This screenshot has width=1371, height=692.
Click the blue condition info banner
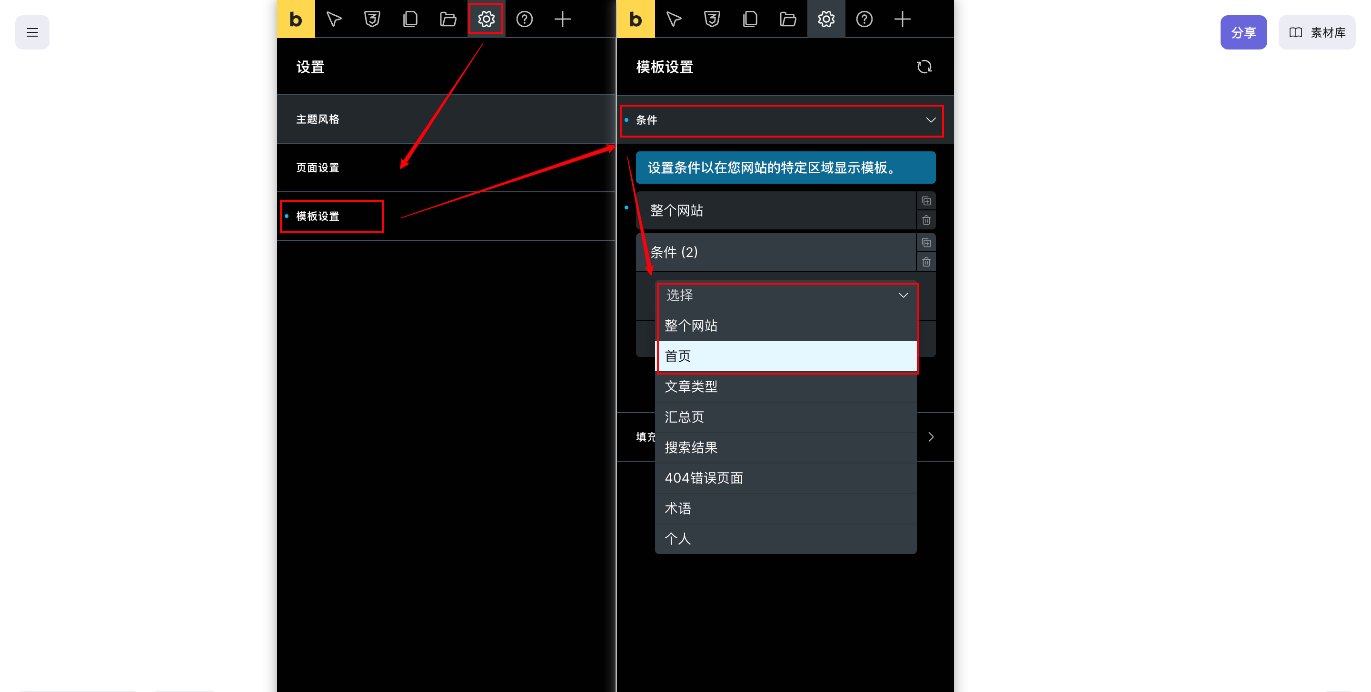coord(785,168)
